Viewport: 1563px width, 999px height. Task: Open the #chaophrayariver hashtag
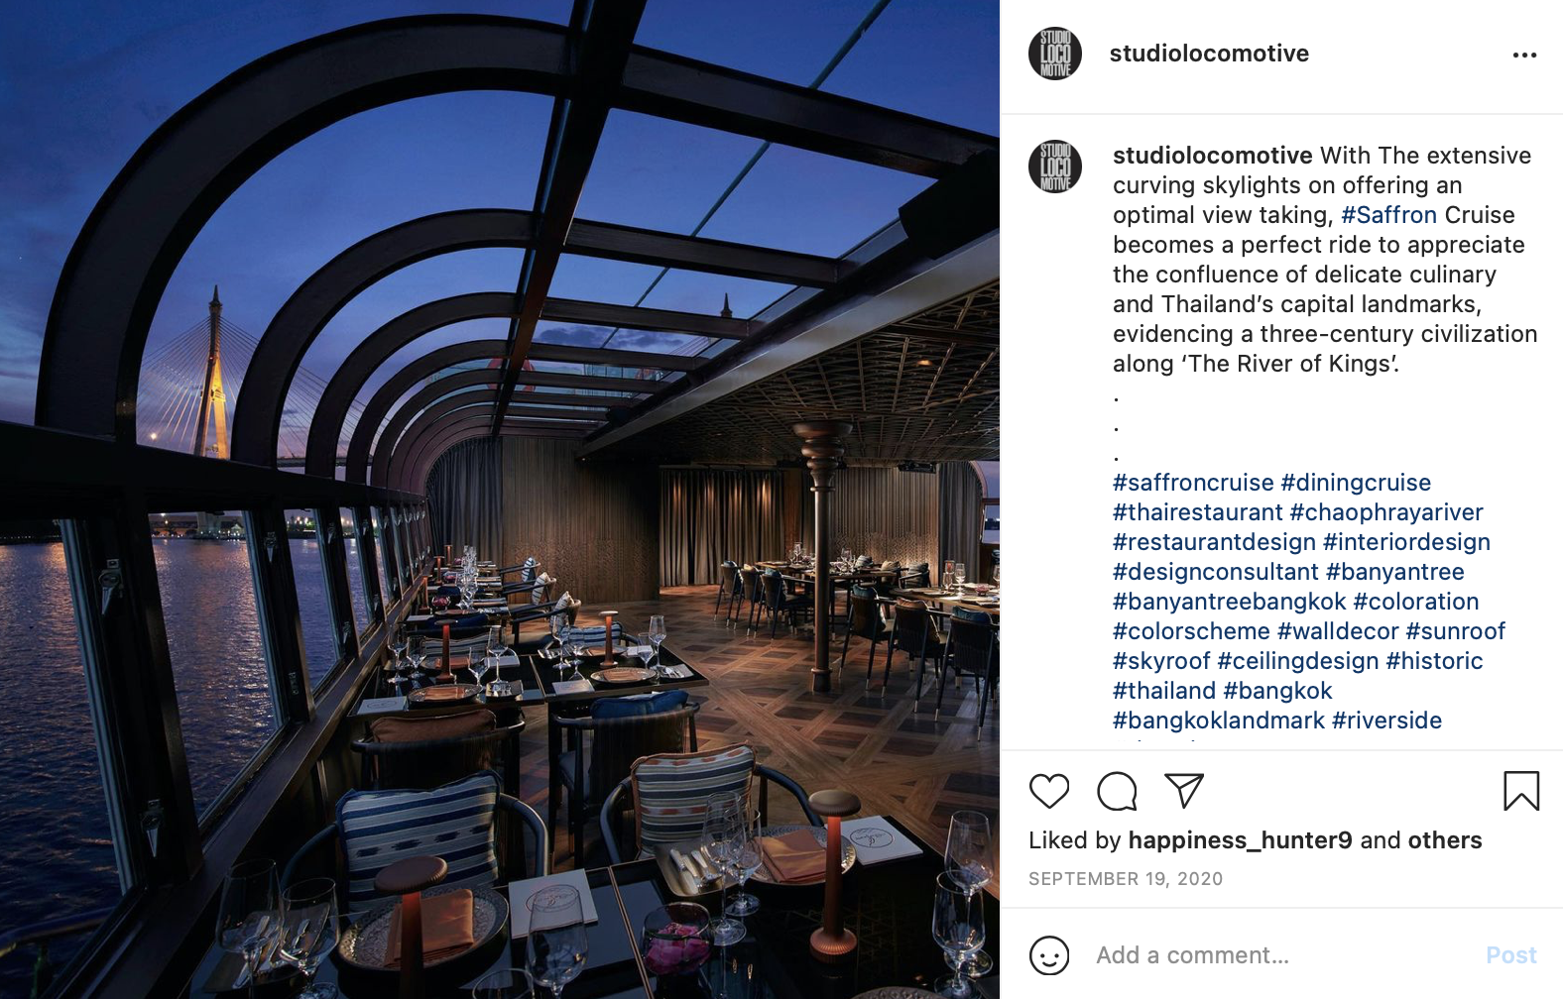[1386, 512]
